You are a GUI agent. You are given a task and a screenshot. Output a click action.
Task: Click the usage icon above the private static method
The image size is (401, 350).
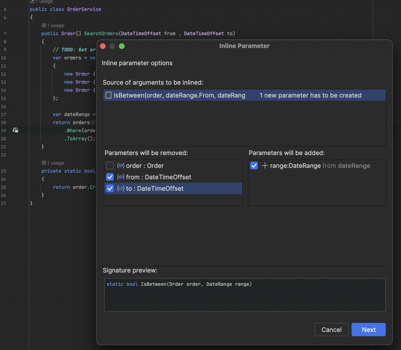[43, 163]
